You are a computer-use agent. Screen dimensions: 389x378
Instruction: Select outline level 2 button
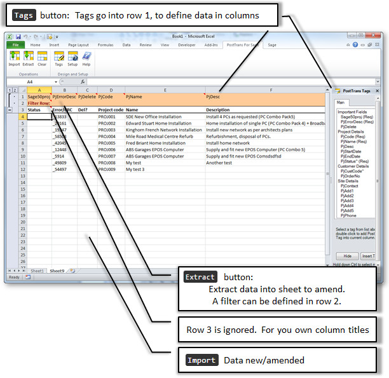15,90
